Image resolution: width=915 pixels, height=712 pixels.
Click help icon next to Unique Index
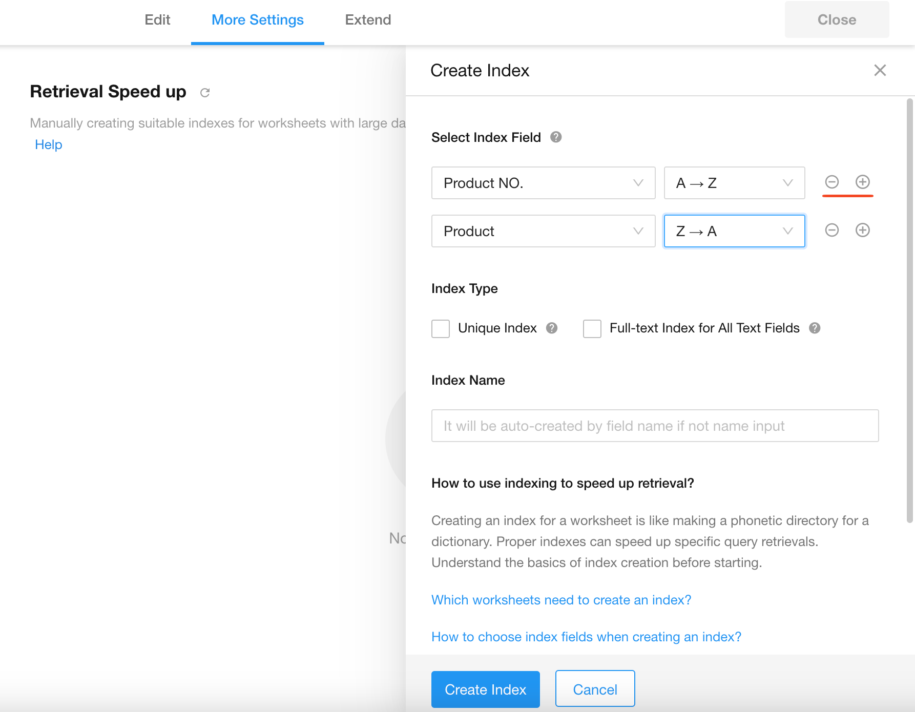(552, 328)
